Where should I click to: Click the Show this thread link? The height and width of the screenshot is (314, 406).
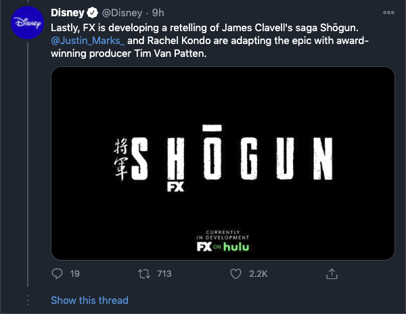(89, 300)
